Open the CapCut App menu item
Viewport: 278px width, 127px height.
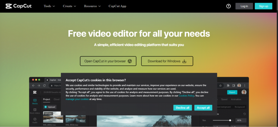pyautogui.click(x=117, y=6)
